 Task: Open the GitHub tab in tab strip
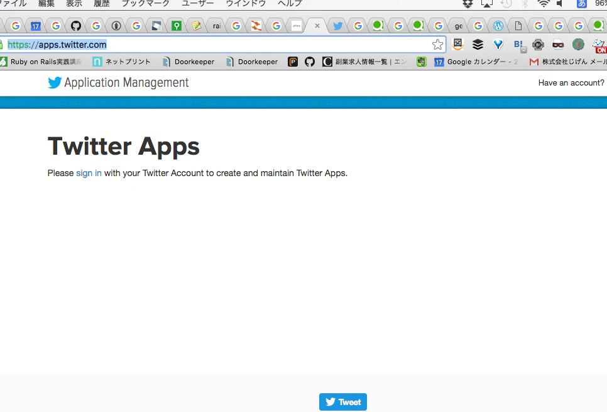pyautogui.click(x=76, y=26)
